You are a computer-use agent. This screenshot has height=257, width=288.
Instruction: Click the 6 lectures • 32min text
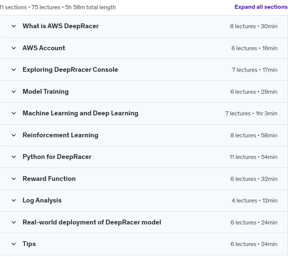point(254,179)
